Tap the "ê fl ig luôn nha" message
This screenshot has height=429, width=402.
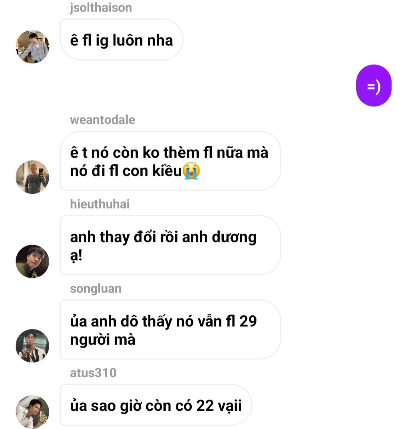coord(121,40)
